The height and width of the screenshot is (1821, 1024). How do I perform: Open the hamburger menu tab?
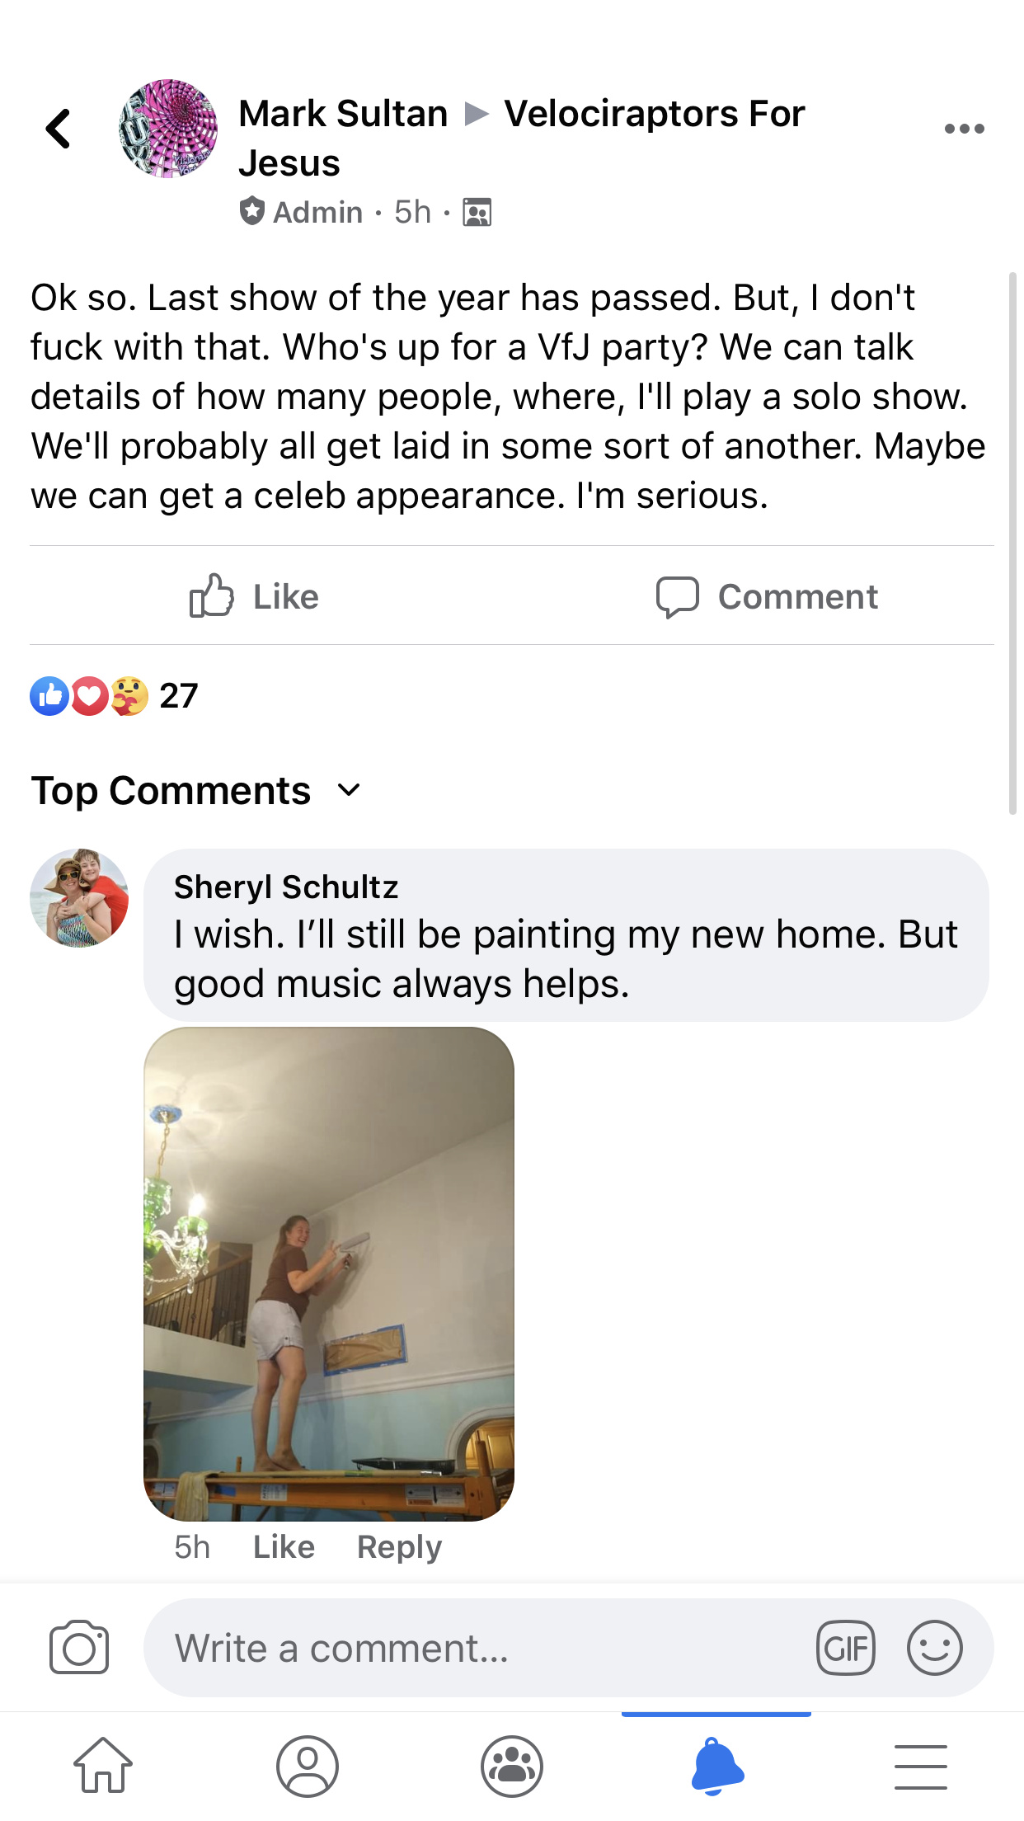[920, 1766]
